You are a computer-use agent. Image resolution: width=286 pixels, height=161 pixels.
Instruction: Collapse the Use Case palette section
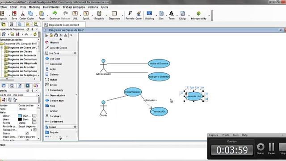coord(75,53)
